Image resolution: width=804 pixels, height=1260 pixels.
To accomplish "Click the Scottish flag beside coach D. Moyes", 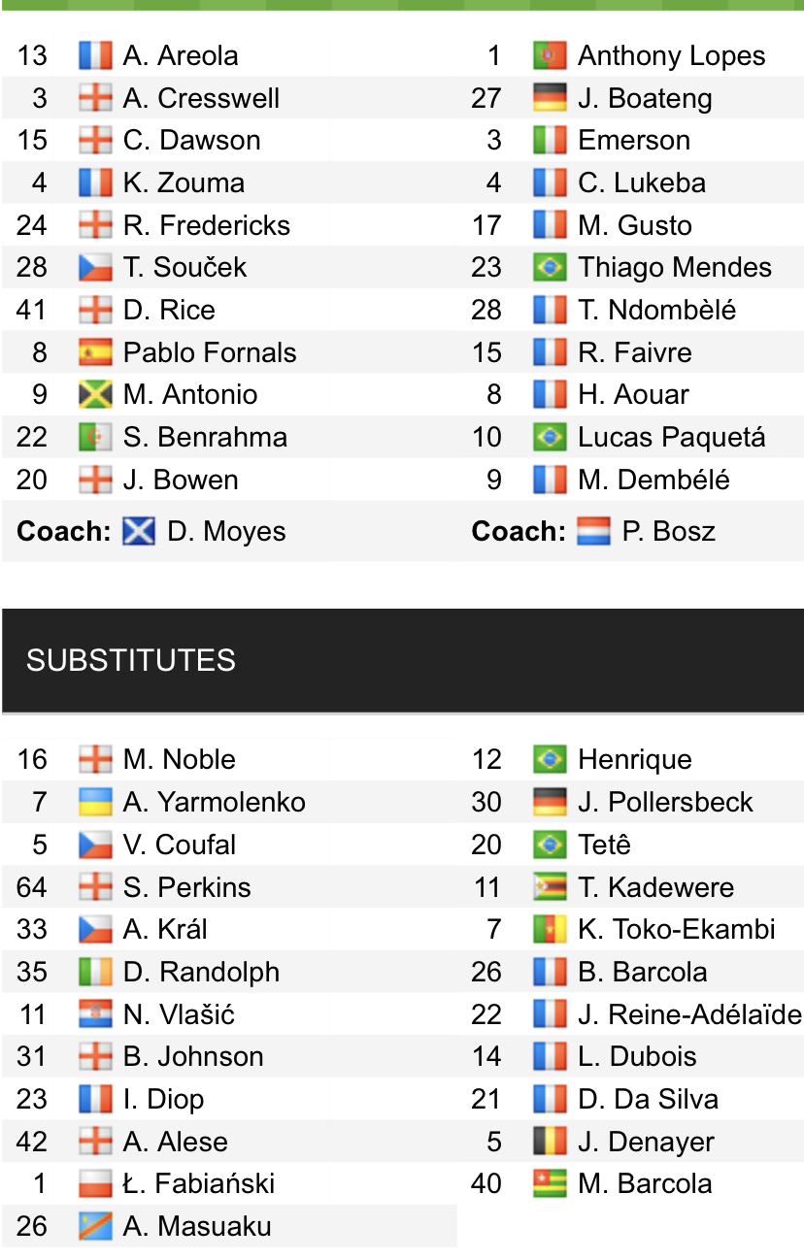I will 139,532.
